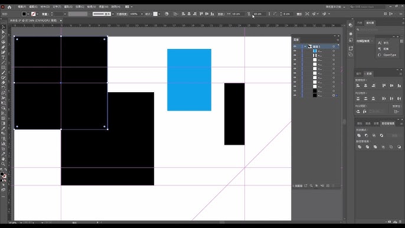Select the Selection (black arrow) tool
The image size is (405, 228).
(x=4, y=27)
